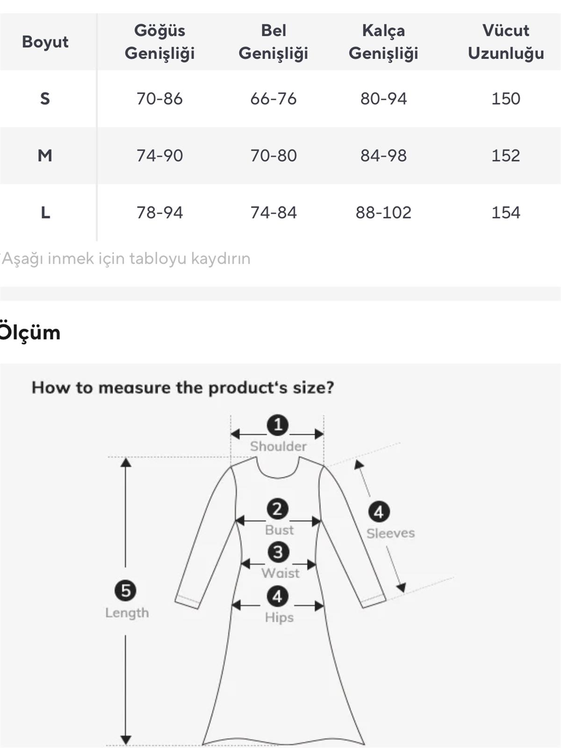Click the 88-102 hip value for L
This screenshot has height=748, width=561.
click(383, 213)
